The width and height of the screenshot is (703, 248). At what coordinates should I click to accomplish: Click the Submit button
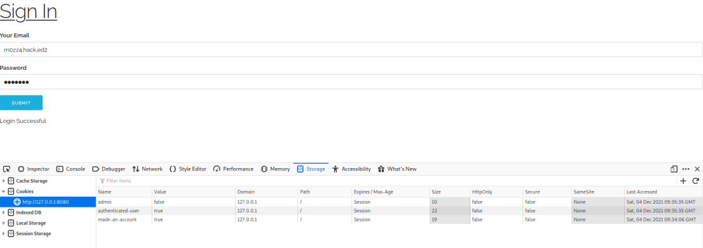point(21,103)
